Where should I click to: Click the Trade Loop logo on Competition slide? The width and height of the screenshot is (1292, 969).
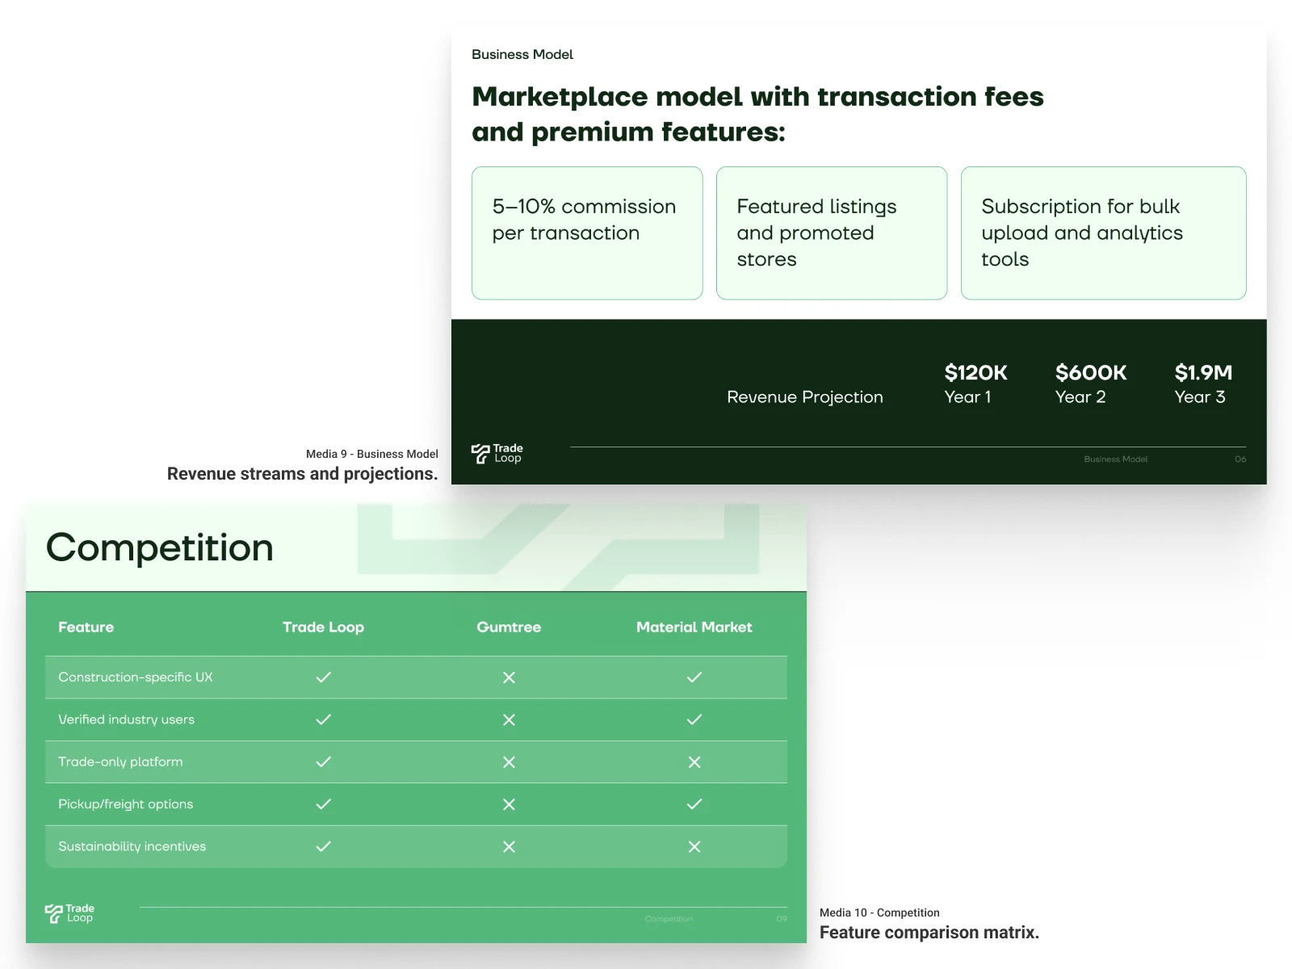point(69,913)
